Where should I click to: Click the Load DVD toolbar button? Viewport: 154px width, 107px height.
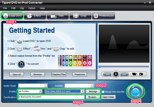[12, 16]
